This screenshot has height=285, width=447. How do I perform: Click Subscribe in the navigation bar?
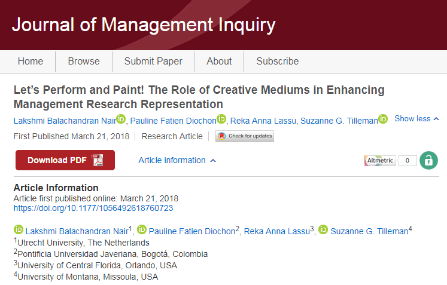(x=278, y=62)
